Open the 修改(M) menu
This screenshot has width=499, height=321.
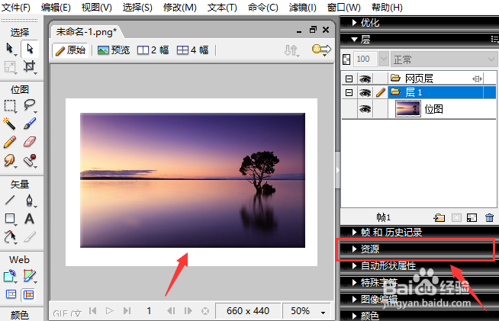coord(180,8)
